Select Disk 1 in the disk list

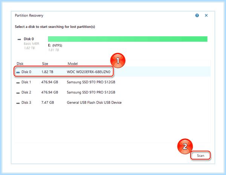tap(113, 82)
